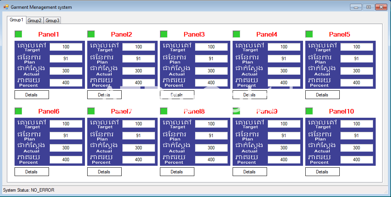
Task: Click the green status indicator beside Panel8
Action: click(164, 111)
